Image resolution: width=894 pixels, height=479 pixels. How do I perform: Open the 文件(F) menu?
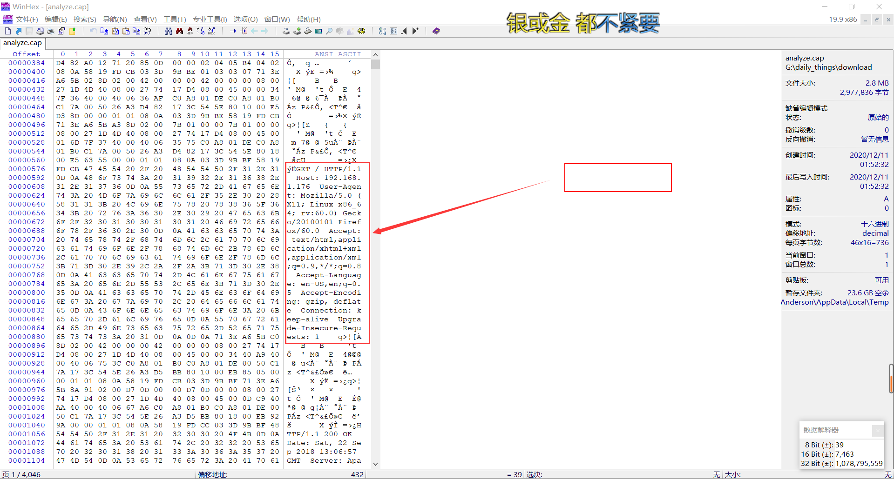tap(27, 19)
